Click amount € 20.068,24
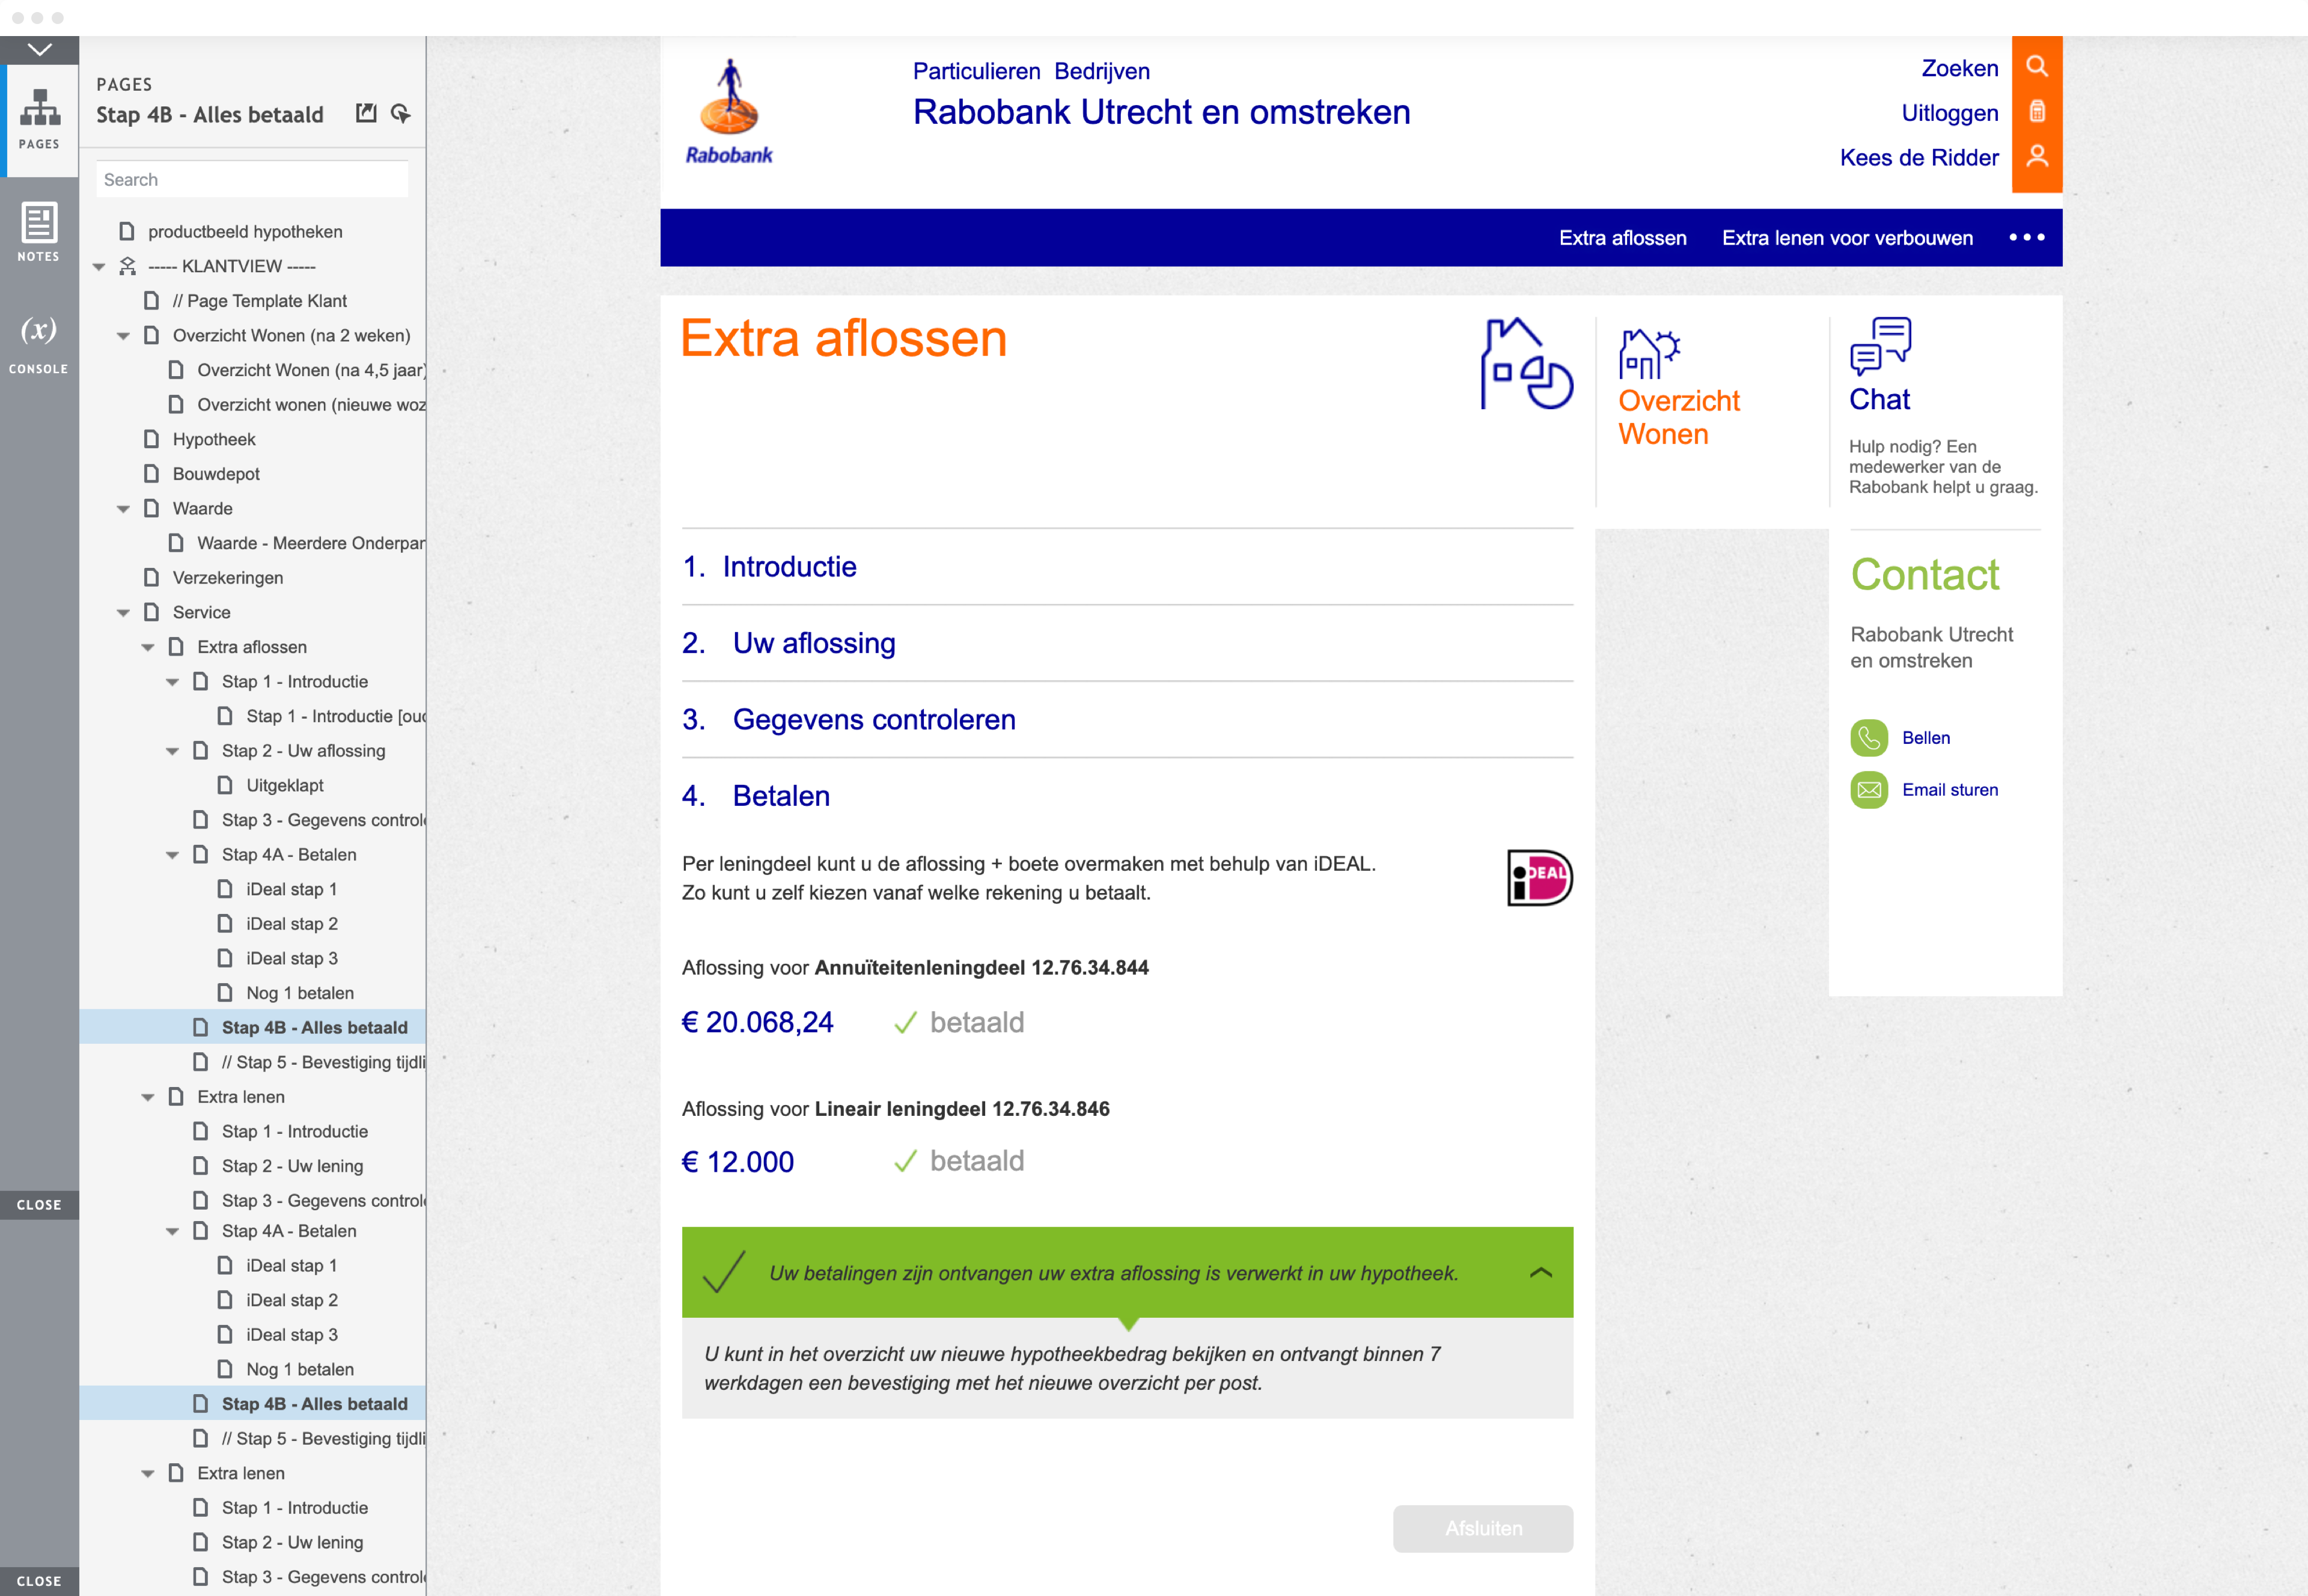Screen dimensions: 2308x1596 point(757,1022)
